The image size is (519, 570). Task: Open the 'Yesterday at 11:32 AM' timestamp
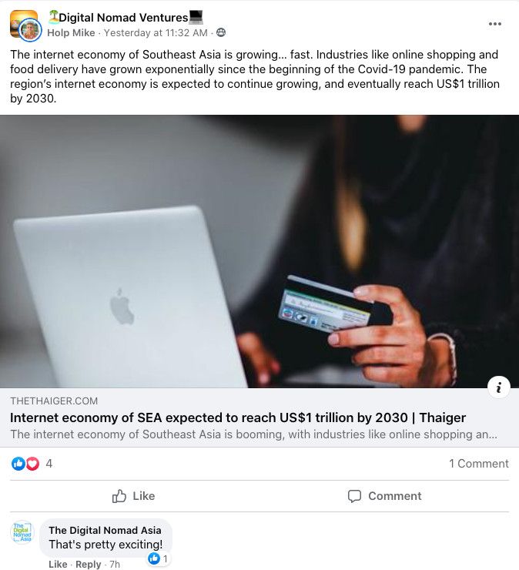(156, 32)
